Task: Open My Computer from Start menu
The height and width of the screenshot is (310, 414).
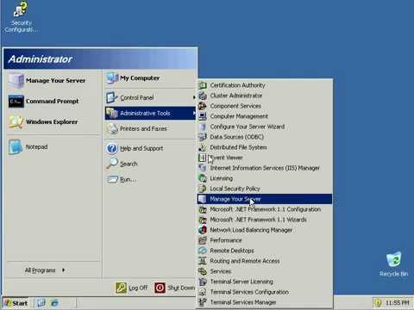Action: coord(150,78)
